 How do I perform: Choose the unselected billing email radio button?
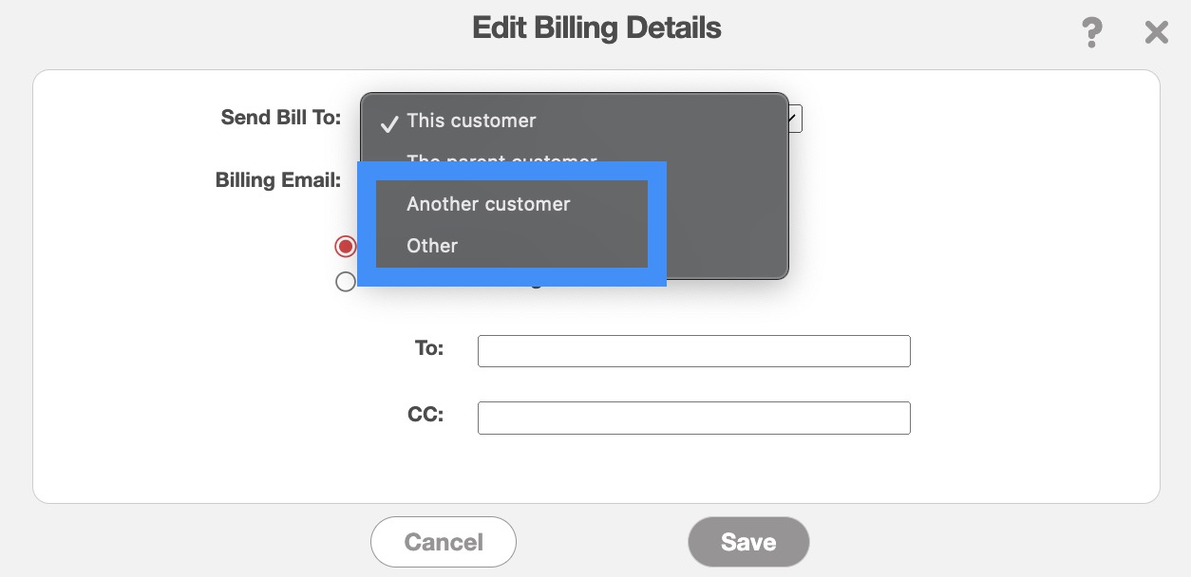click(346, 281)
